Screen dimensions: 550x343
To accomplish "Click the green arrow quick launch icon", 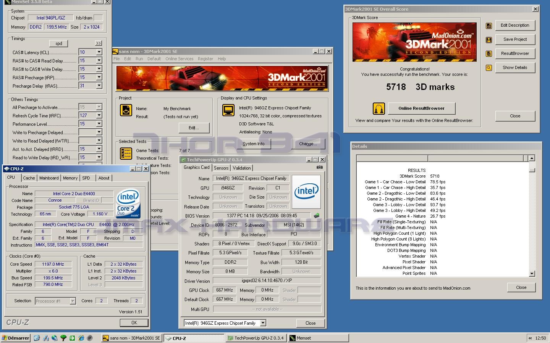I will 72,338.
